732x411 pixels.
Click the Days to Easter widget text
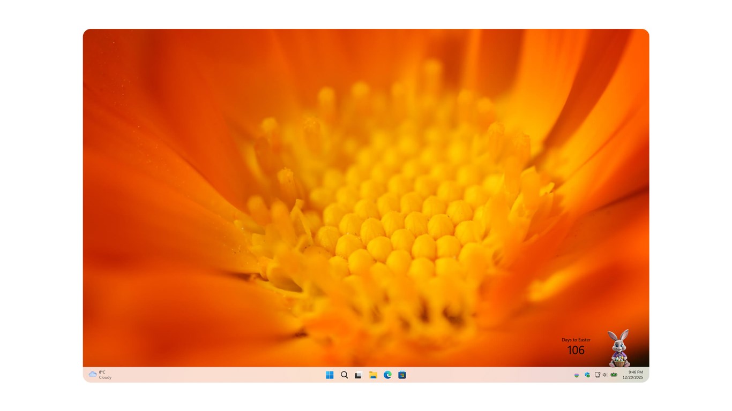(x=575, y=339)
